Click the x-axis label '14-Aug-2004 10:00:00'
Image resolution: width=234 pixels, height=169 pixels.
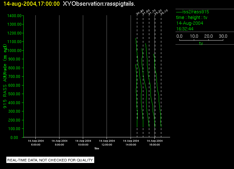click(83, 143)
